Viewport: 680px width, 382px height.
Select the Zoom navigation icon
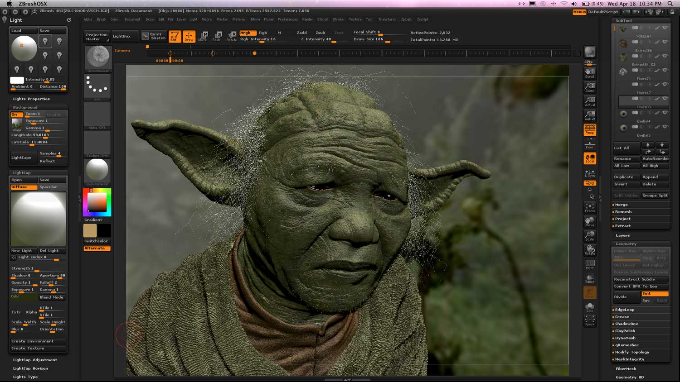(590, 87)
